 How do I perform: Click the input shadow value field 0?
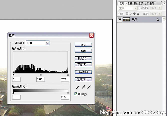coord(16,79)
